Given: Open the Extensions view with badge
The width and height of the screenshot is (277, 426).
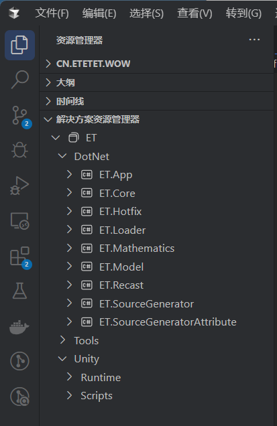Looking at the screenshot, I should click(21, 257).
